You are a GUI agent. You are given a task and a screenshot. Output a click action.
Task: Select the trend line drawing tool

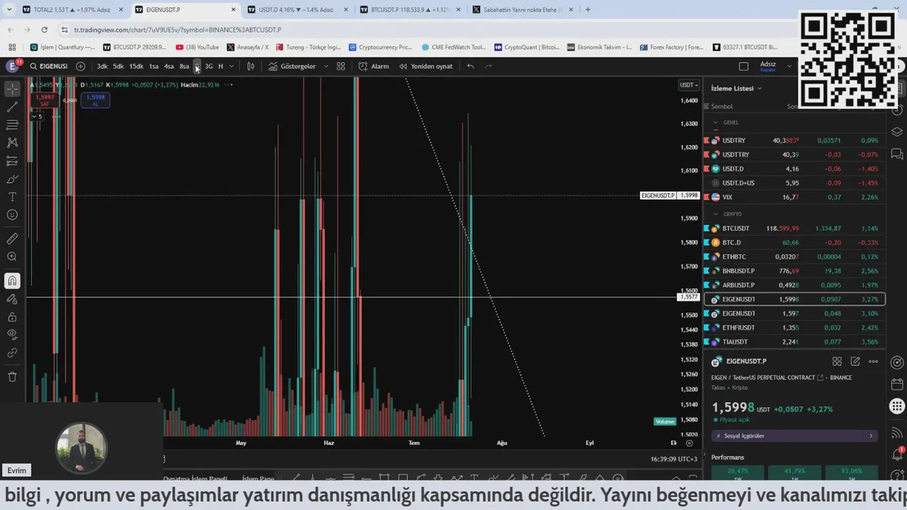pos(12,107)
